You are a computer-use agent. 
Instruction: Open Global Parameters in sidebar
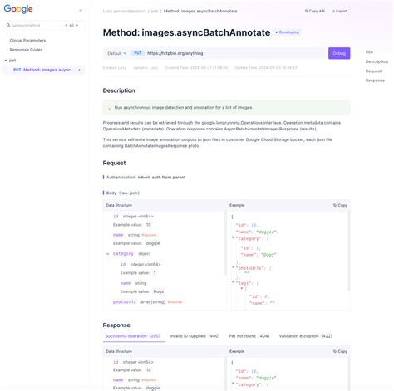27,41
